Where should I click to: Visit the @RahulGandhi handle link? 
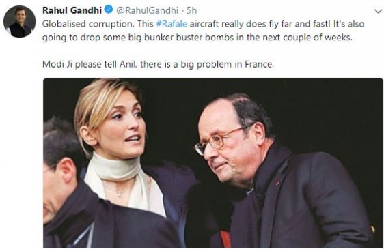point(147,10)
